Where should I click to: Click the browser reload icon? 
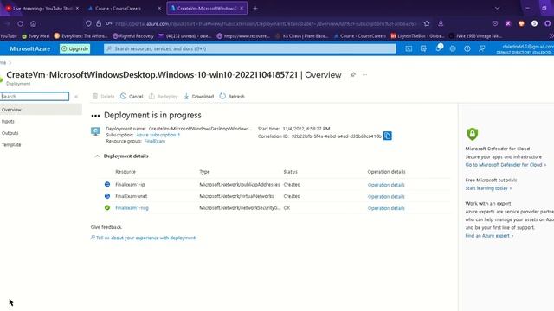point(21,23)
